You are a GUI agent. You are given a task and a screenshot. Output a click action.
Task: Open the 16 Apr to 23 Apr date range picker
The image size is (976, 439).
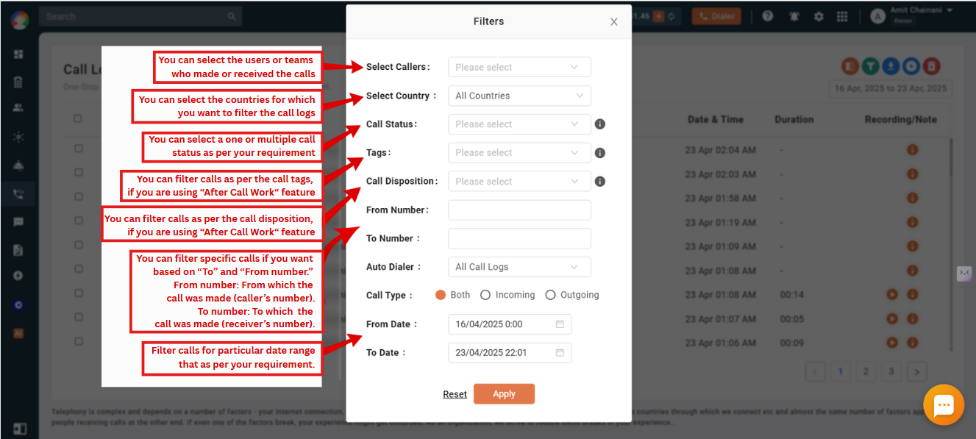[x=890, y=89]
